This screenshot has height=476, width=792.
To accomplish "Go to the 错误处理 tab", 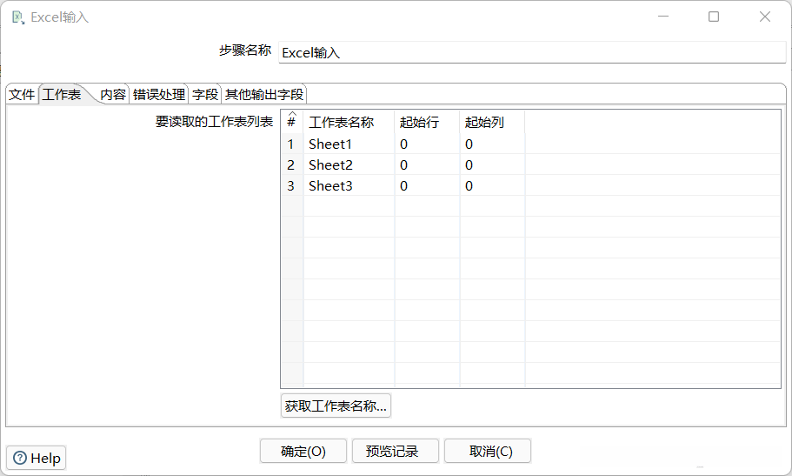I will (x=159, y=95).
